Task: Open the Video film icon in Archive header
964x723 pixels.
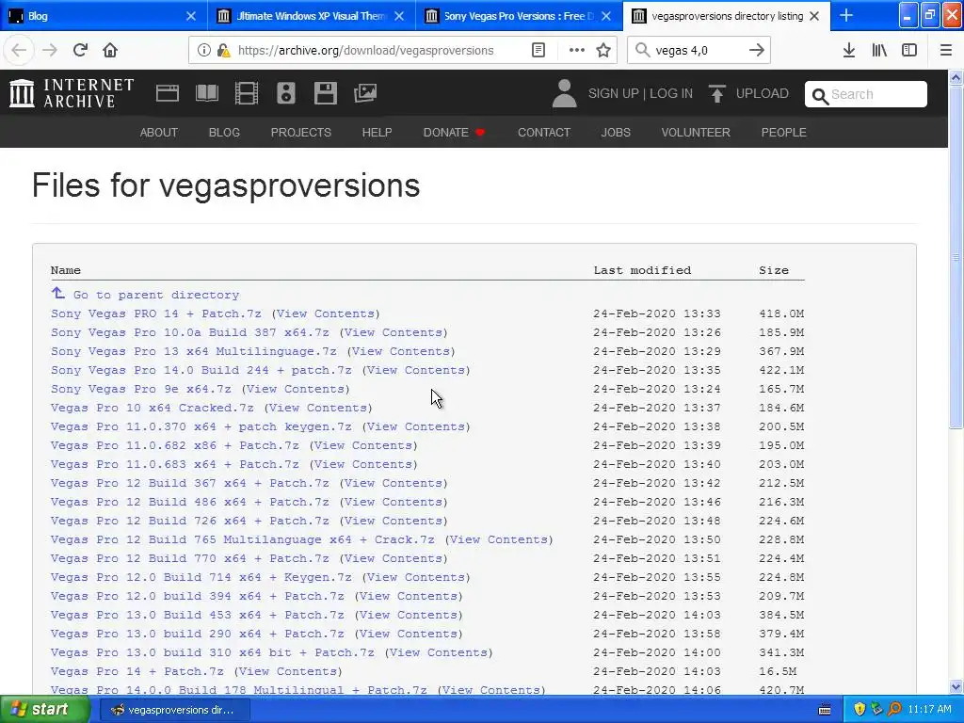Action: click(x=247, y=93)
